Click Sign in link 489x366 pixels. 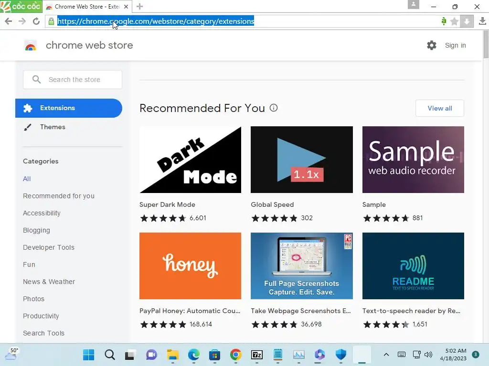pos(455,45)
